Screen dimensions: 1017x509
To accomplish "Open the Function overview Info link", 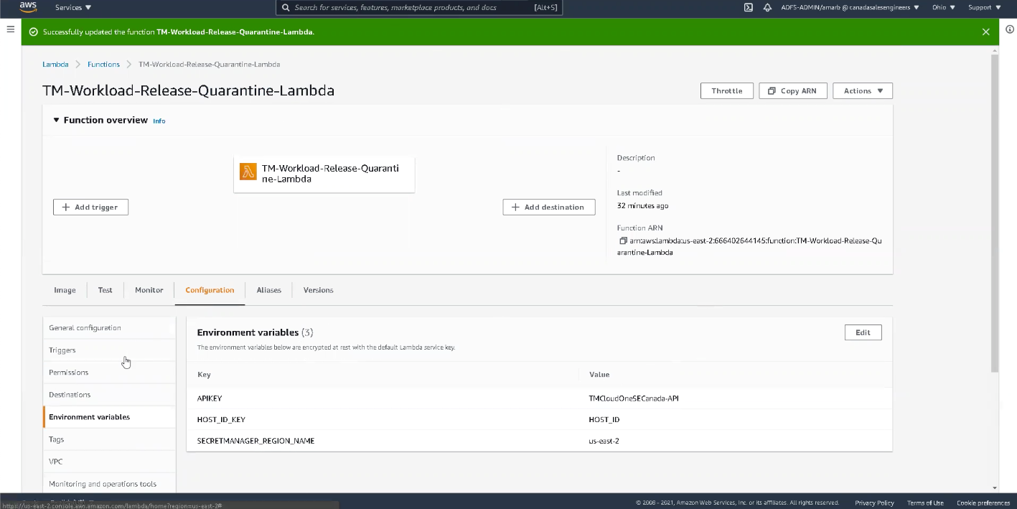I will (159, 121).
